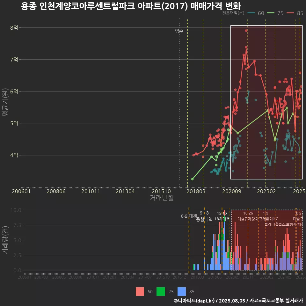Click the 거래년월 axis title
Viewport: 306px width, 306px height.
162,198
